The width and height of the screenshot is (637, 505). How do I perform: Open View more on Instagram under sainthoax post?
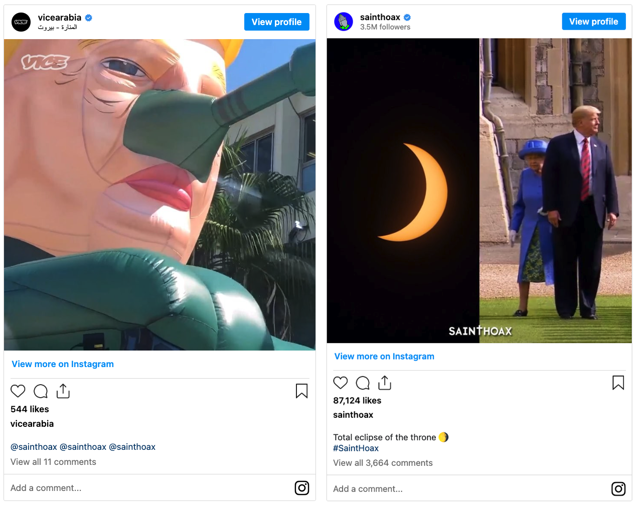[x=384, y=357]
